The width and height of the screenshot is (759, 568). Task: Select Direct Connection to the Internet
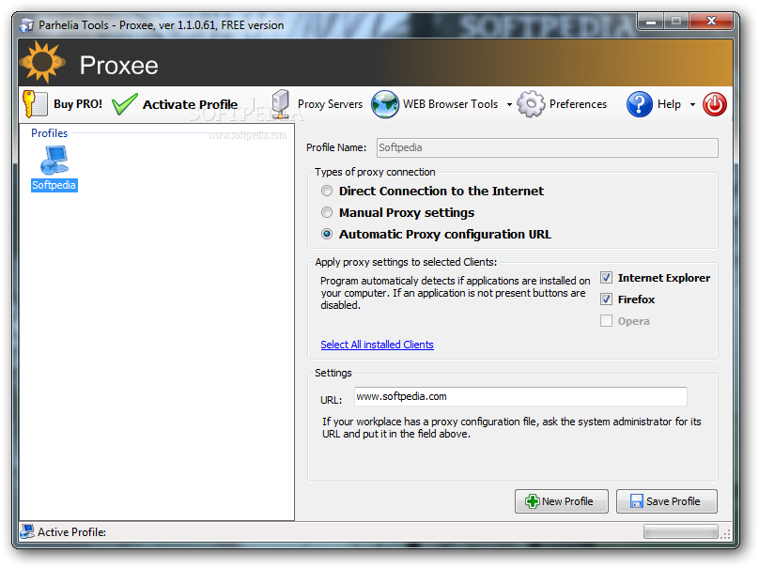(327, 192)
